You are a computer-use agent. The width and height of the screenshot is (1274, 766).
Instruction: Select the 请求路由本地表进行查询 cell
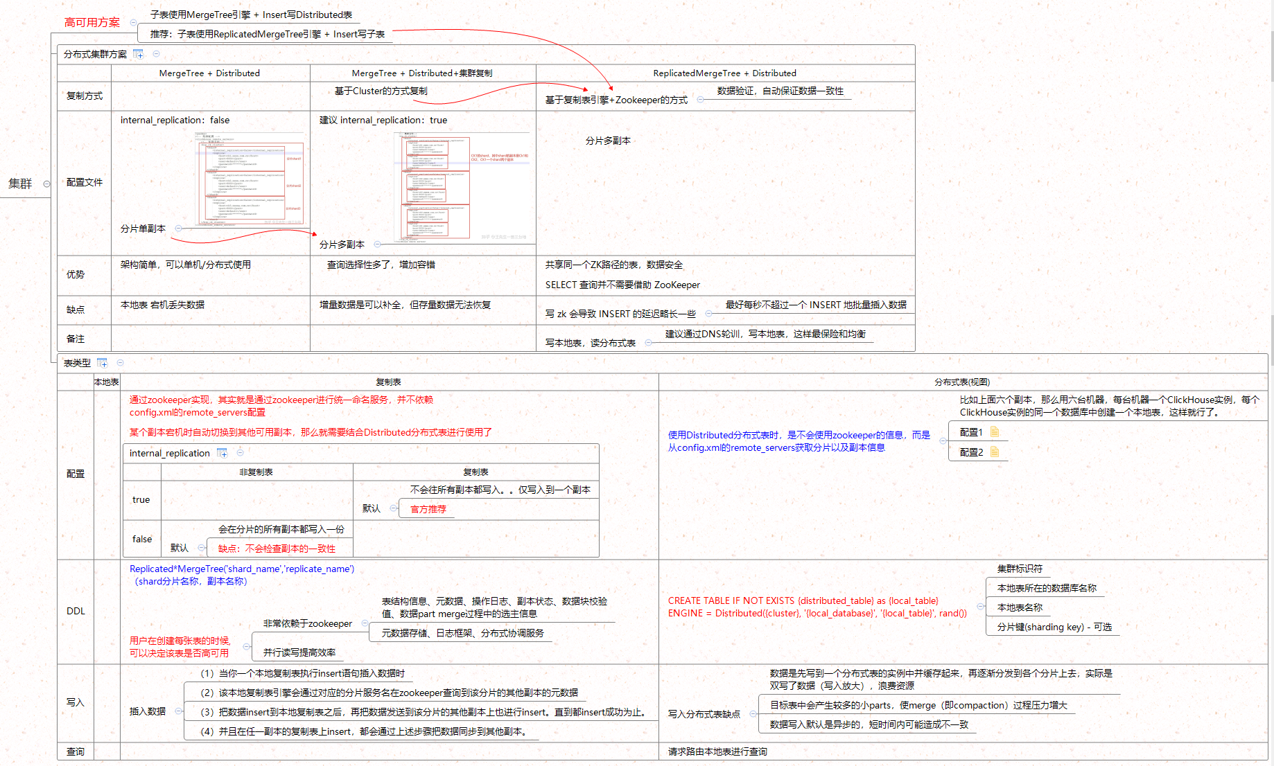717,752
